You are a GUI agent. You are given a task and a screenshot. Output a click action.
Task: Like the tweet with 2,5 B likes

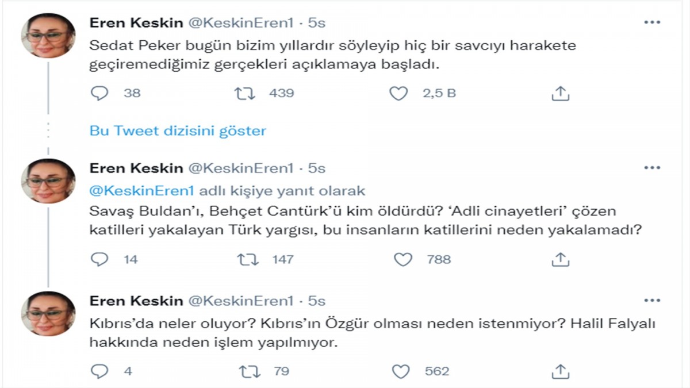click(398, 93)
